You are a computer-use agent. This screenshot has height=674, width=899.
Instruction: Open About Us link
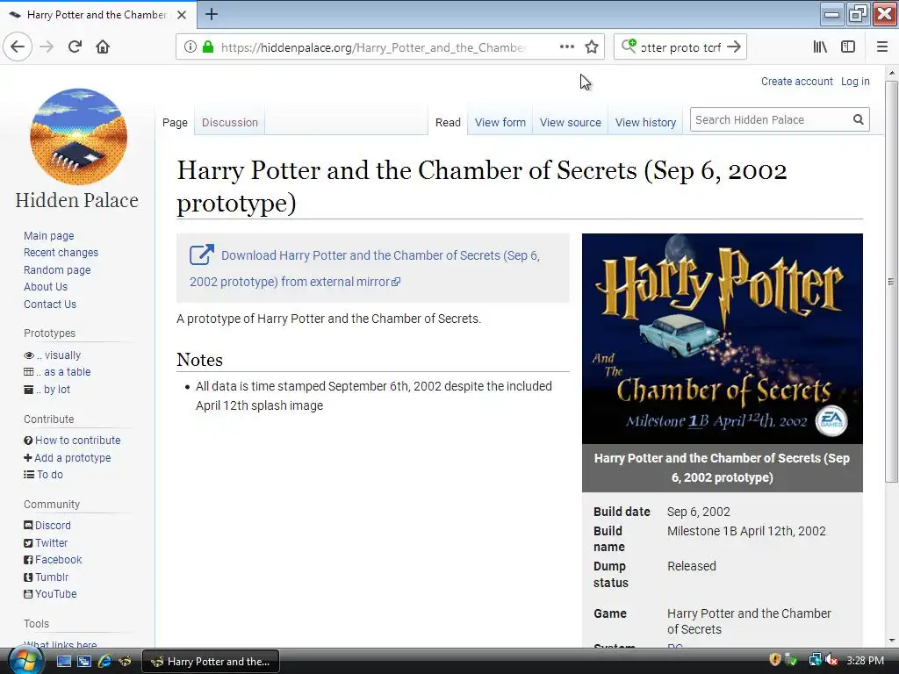(46, 287)
